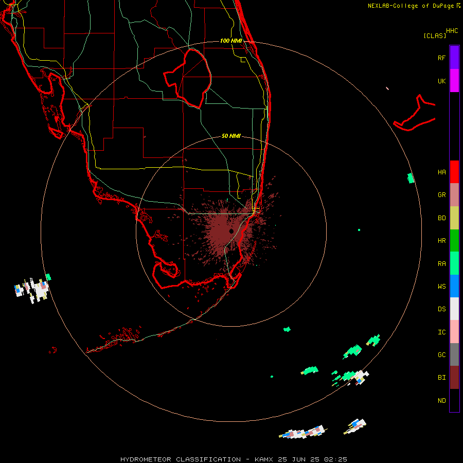
Task: Click the BI legend label
Action: (x=441, y=378)
